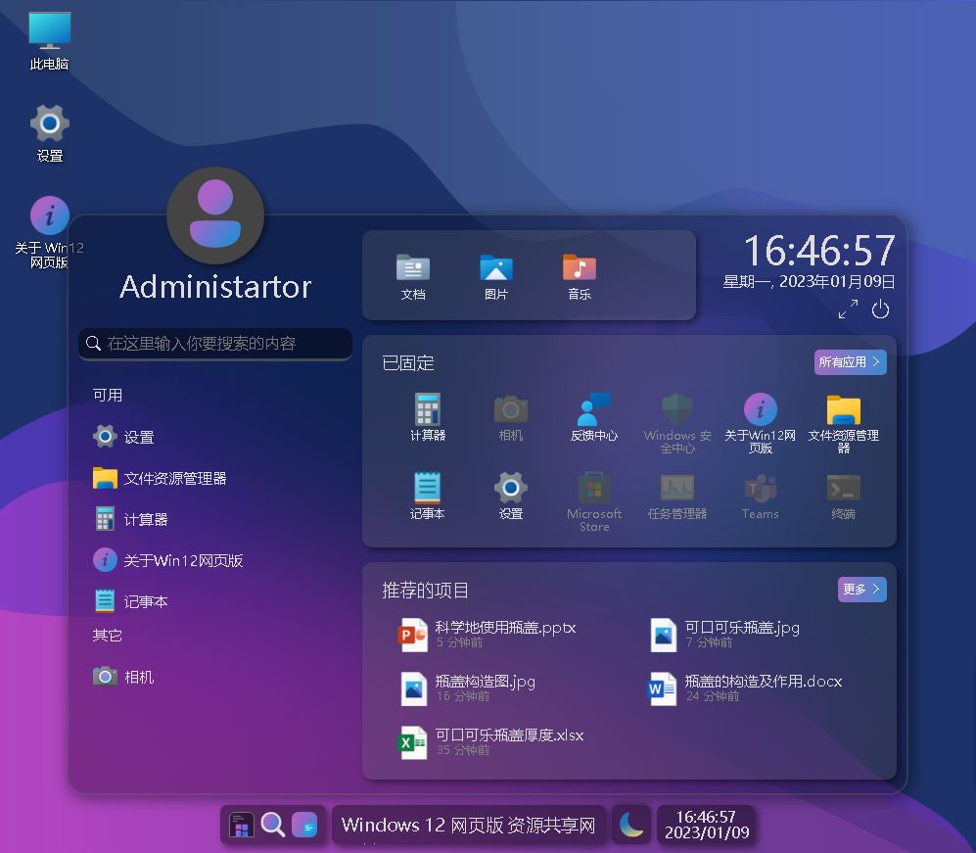
Task: Click the fullscreen expand arrows icon
Action: click(x=848, y=309)
